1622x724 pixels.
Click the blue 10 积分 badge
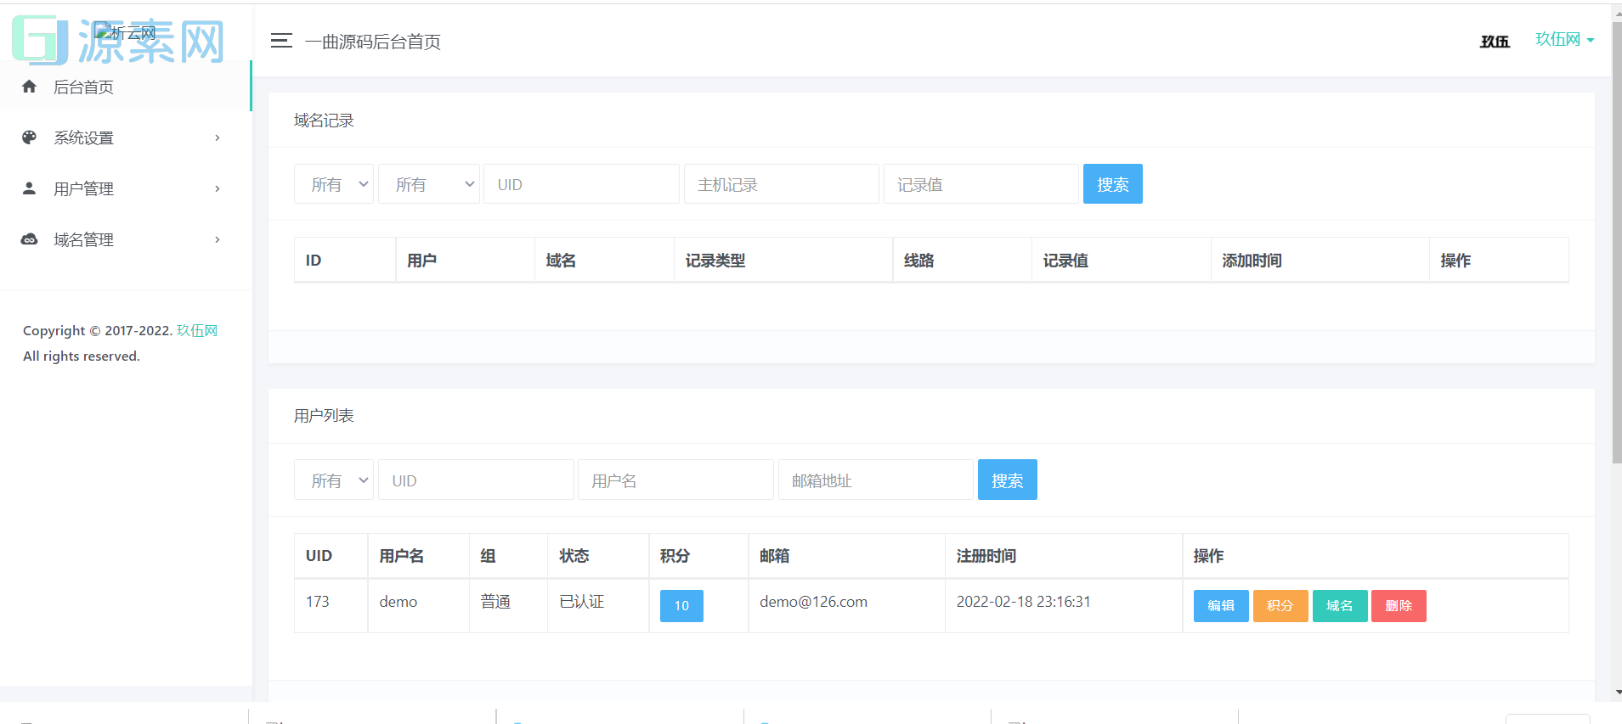point(681,606)
